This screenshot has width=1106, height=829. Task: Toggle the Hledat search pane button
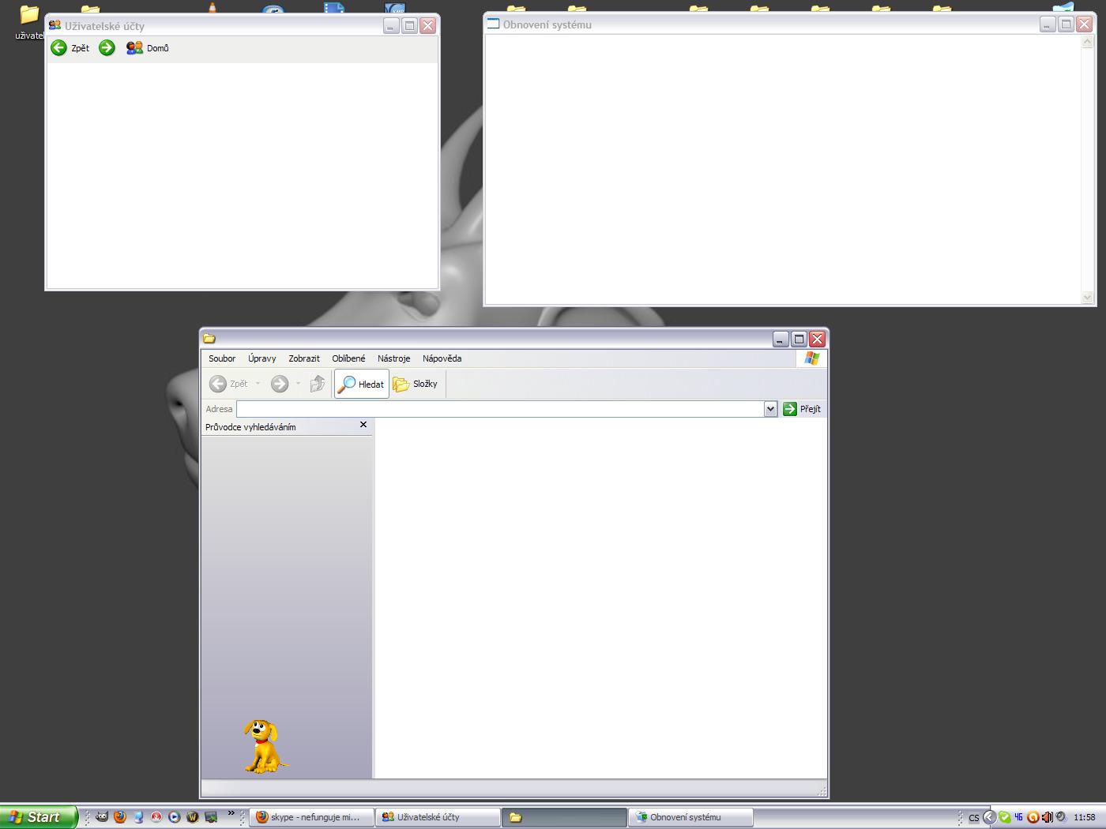click(362, 384)
